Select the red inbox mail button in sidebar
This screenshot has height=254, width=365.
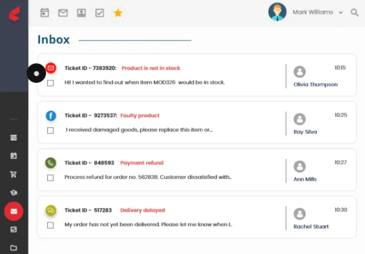(x=14, y=211)
